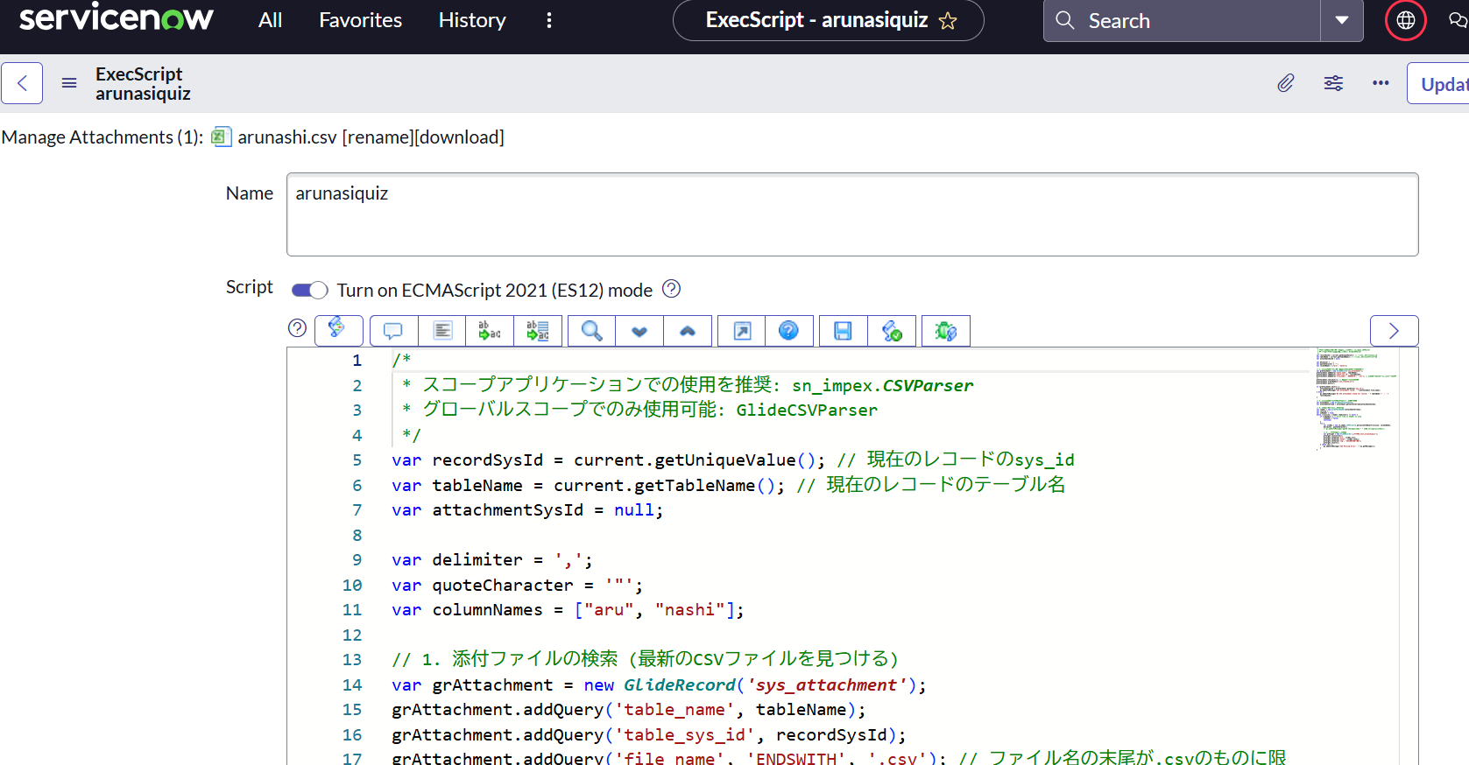Viewport: 1469px width, 765px height.
Task: Click the global Search field
Action: click(x=1182, y=21)
